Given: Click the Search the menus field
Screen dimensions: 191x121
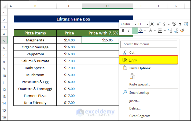Looking at the screenshot, I should (x=149, y=44).
